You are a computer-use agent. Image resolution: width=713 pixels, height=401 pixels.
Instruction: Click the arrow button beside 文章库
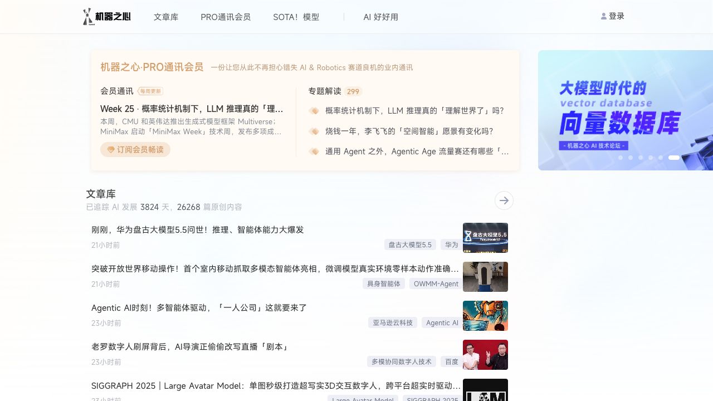[x=504, y=200]
